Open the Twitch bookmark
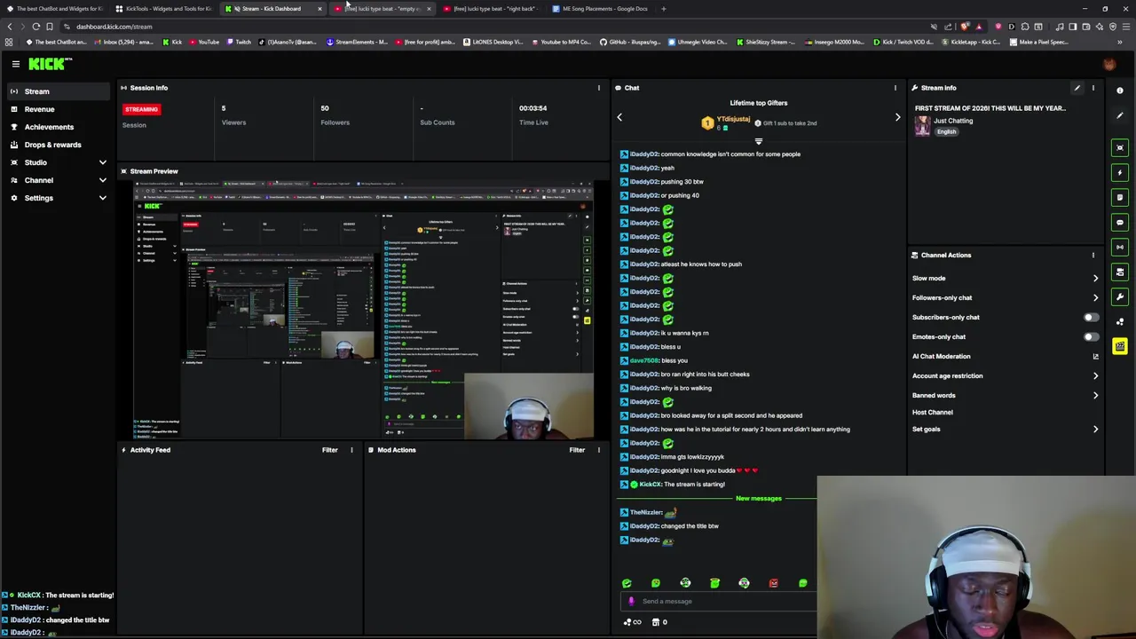Viewport: 1136px width, 639px height. [x=238, y=42]
